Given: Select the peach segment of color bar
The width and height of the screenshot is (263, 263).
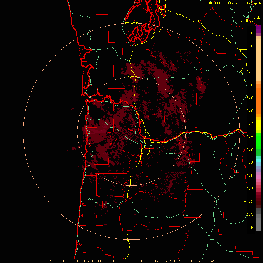Looking at the screenshot, I should [258, 60].
